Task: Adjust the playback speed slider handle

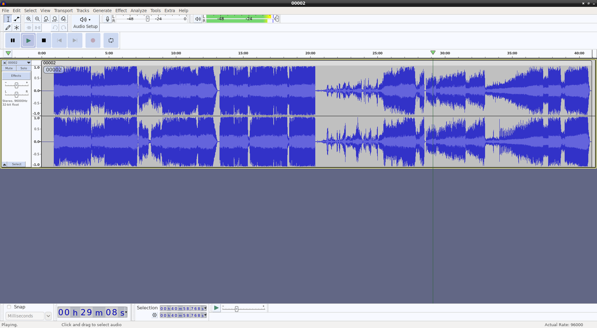Action: tap(236, 309)
